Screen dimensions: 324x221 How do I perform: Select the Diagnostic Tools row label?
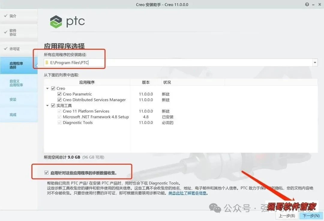(x=78, y=122)
